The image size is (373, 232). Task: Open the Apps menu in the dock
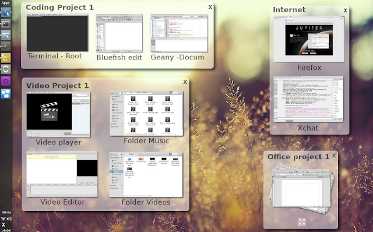click(x=5, y=3)
